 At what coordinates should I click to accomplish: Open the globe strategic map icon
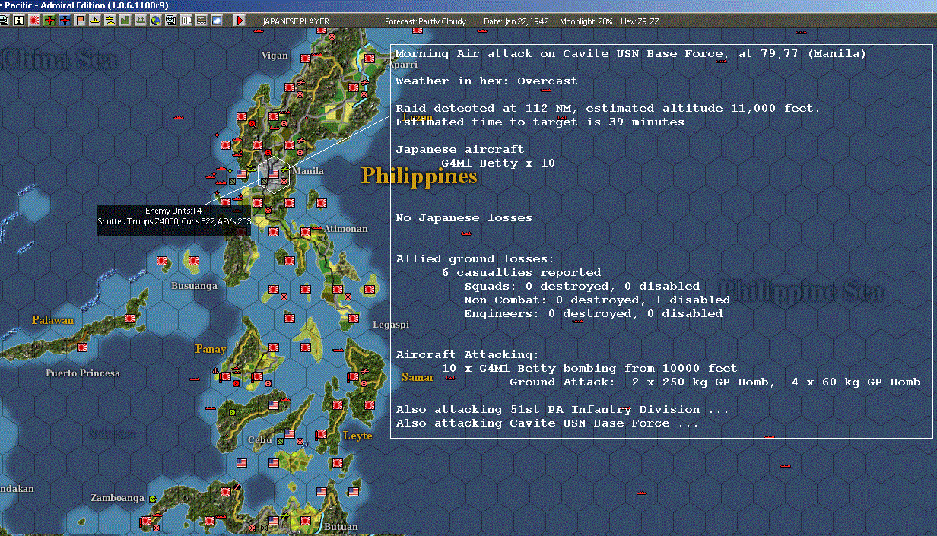156,21
